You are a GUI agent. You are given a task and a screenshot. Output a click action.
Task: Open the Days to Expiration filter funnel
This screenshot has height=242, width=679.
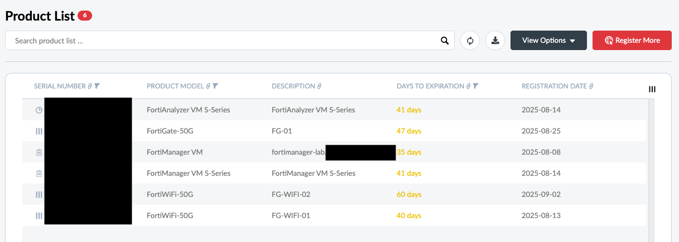(x=476, y=86)
